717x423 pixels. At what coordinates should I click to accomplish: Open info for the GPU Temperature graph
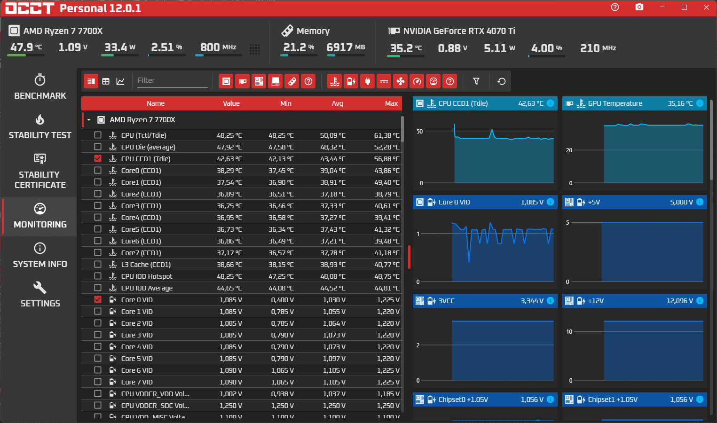tap(700, 103)
